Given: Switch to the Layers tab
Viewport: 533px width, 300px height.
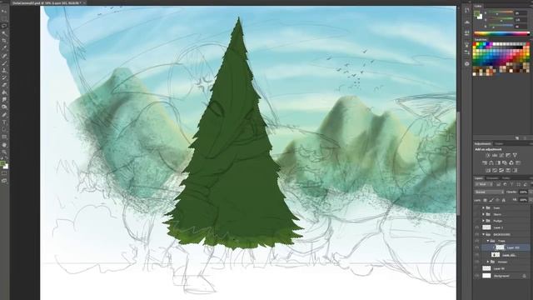Looking at the screenshot, I should 479,178.
